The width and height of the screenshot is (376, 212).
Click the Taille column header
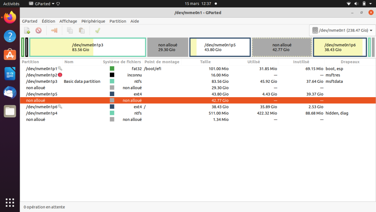[x=205, y=62]
